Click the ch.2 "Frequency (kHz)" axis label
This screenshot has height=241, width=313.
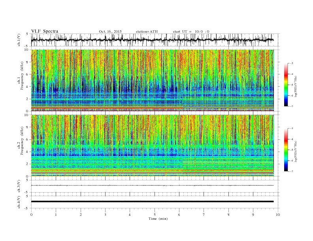(x=22, y=141)
